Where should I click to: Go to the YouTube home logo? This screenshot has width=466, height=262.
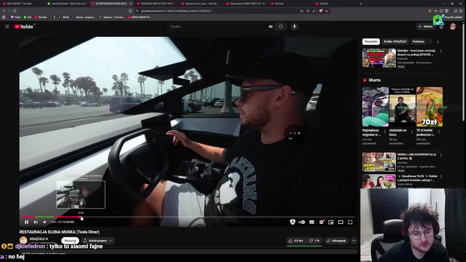24,27
